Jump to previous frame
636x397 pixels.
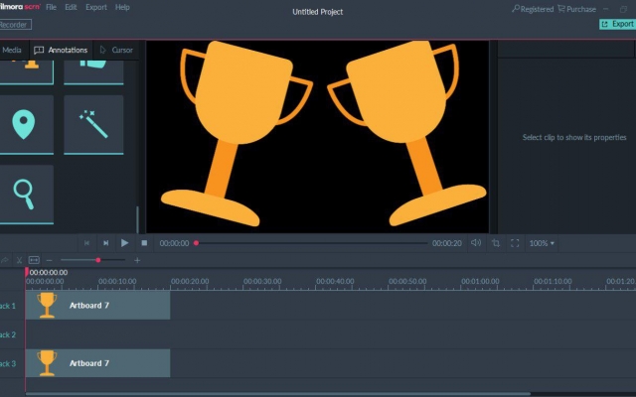click(x=86, y=243)
